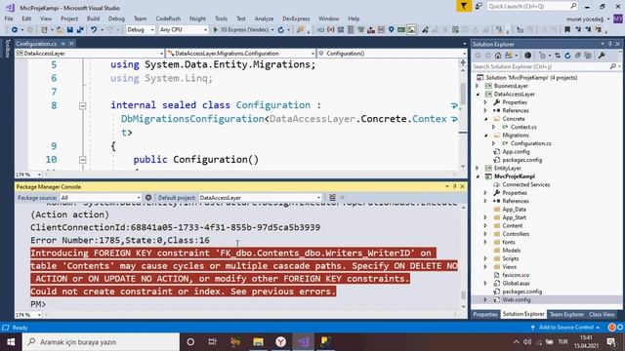Click the Solution Explorer Home icon
This screenshot has height=351, width=625.
(498, 56)
